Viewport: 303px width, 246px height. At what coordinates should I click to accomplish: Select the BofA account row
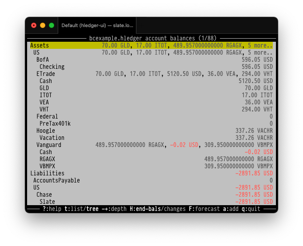click(43, 60)
